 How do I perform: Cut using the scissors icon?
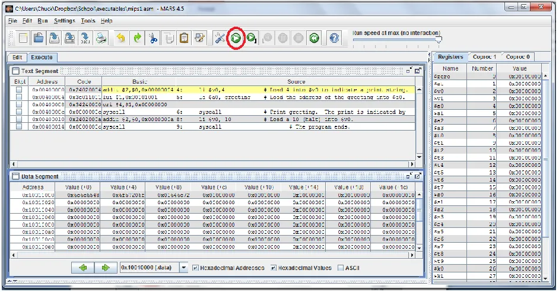153,38
